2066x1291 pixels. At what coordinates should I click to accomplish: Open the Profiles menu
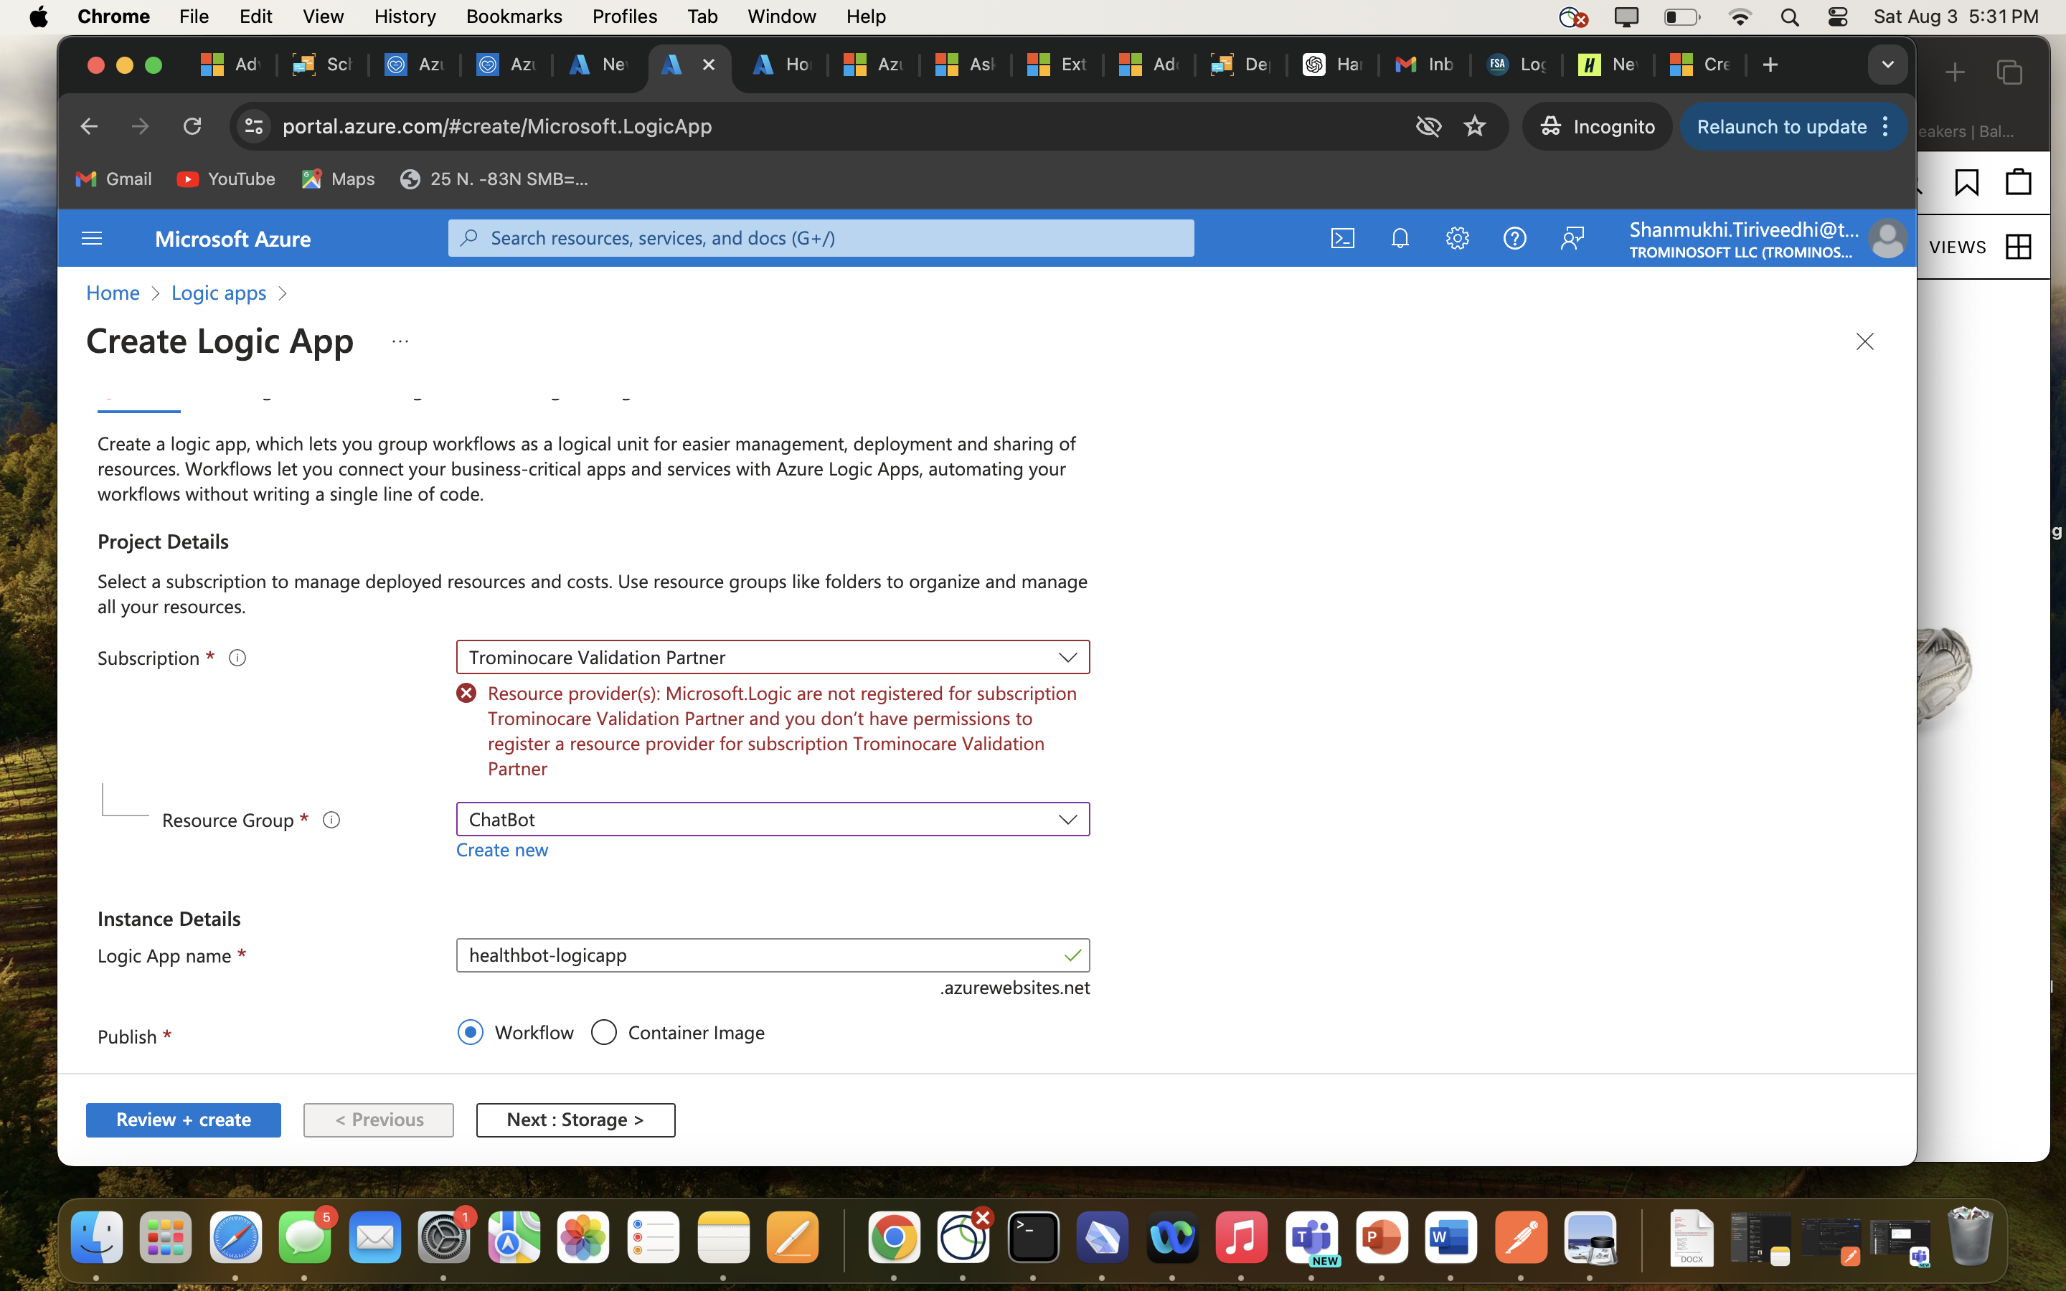624,17
